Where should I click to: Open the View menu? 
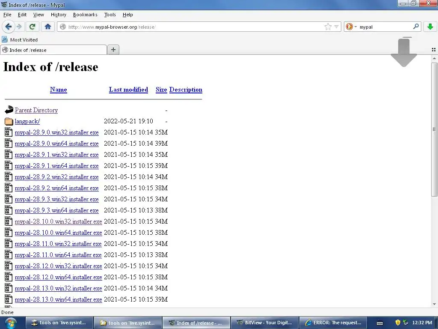38,15
